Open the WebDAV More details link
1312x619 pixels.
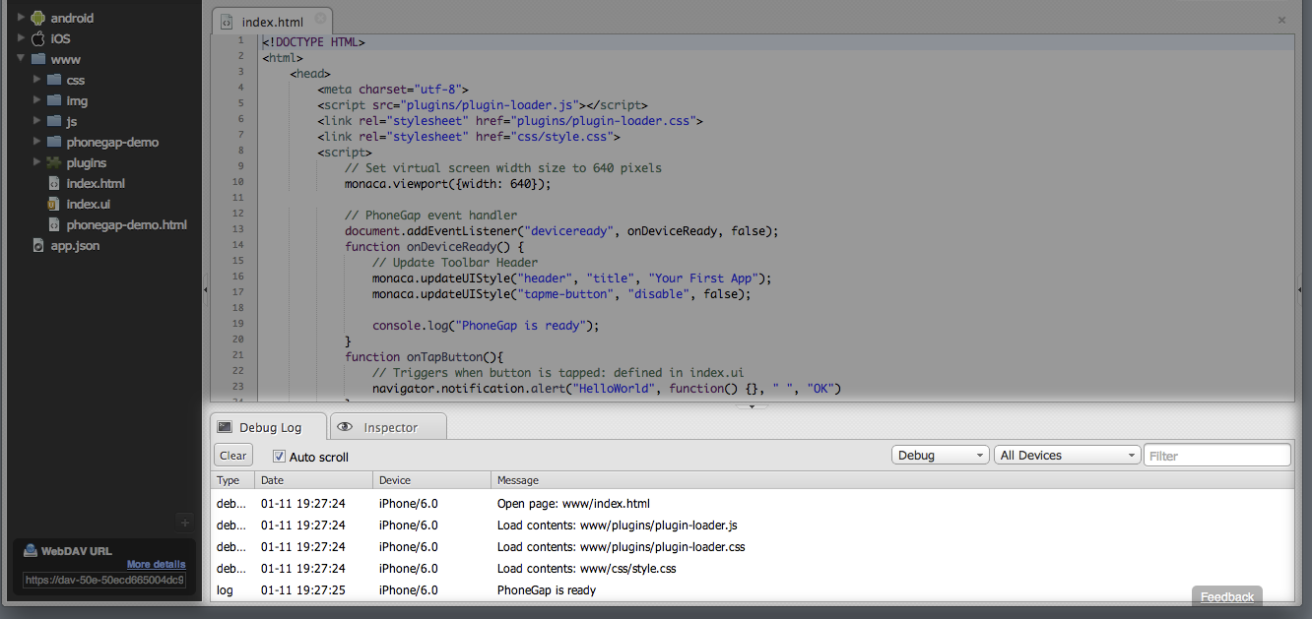click(156, 564)
